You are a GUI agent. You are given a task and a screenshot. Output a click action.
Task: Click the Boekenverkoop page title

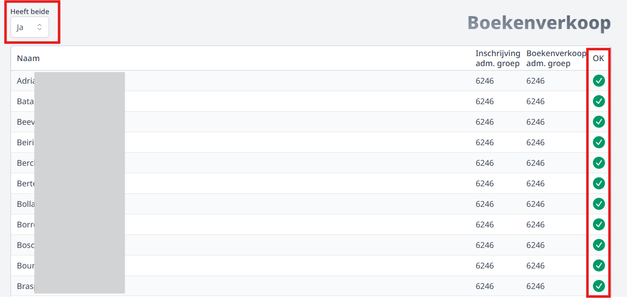(539, 23)
